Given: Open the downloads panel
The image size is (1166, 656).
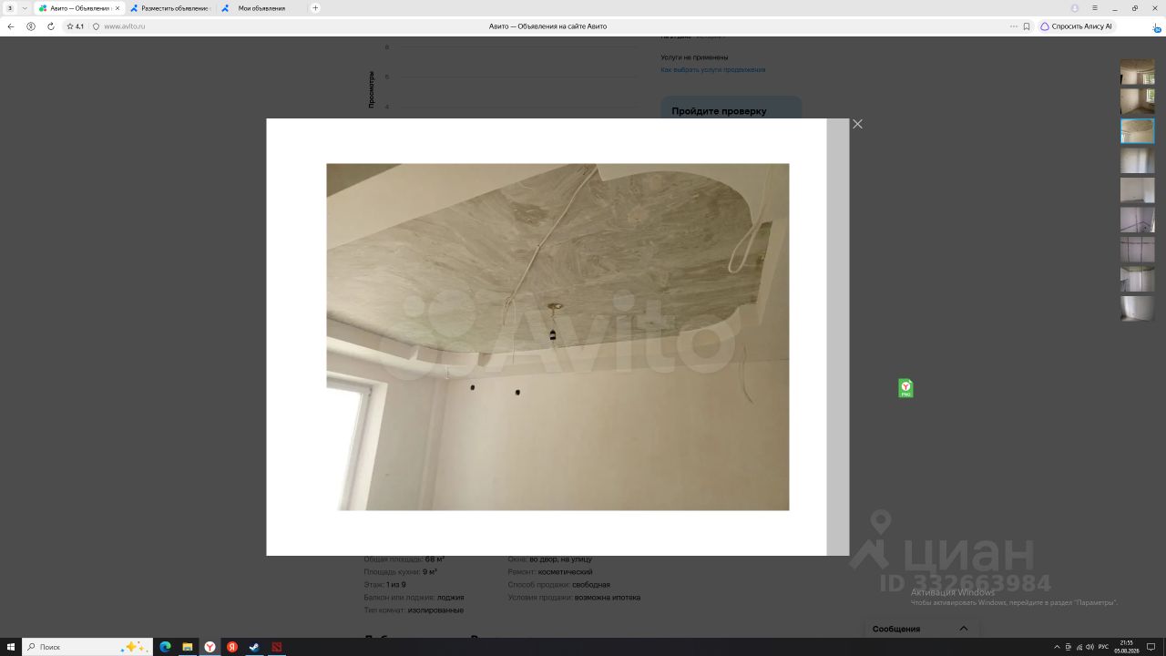Looking at the screenshot, I should 1157,26.
